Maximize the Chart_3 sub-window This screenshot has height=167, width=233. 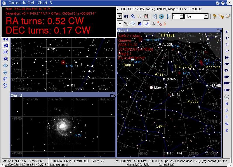(218, 31)
